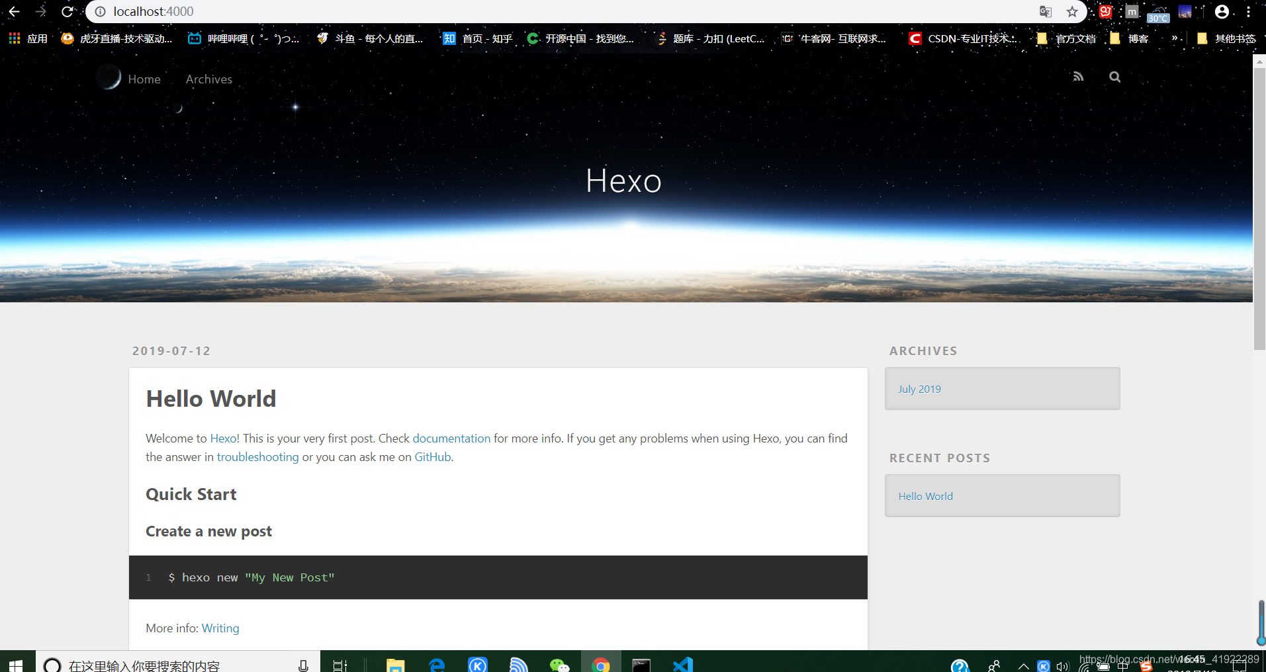
Task: Open the blue feed app on taskbar
Action: [x=519, y=665]
